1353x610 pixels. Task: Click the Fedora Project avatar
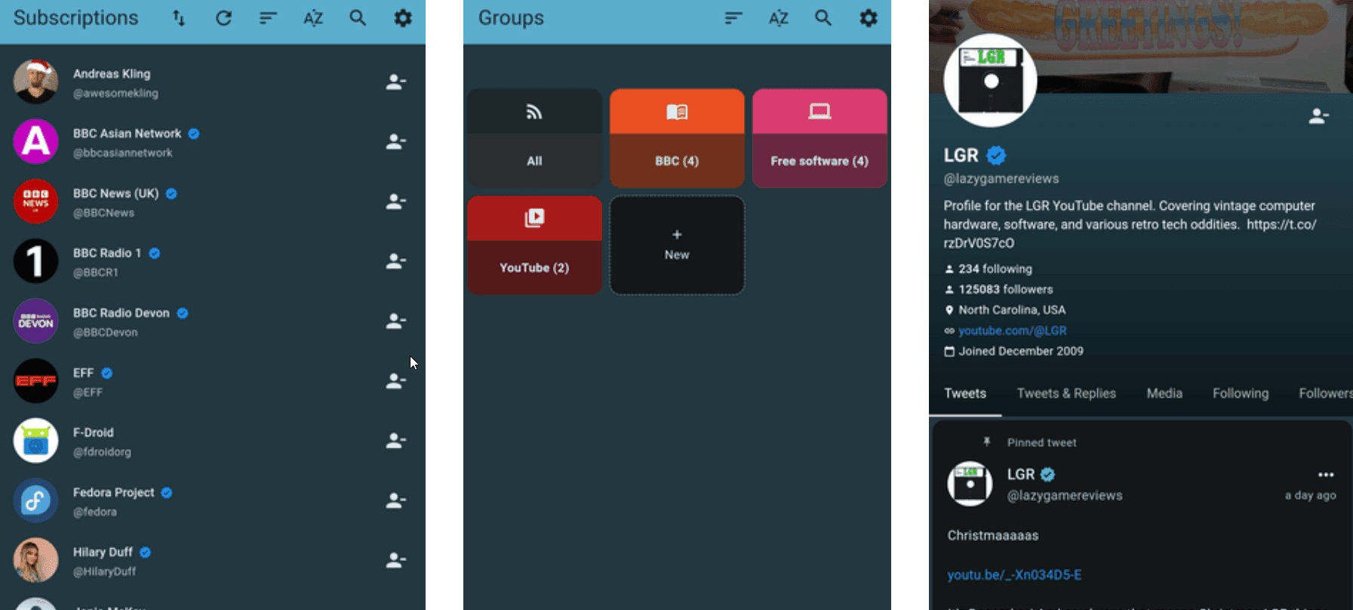point(35,501)
